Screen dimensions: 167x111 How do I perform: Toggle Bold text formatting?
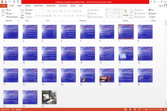[37, 16]
